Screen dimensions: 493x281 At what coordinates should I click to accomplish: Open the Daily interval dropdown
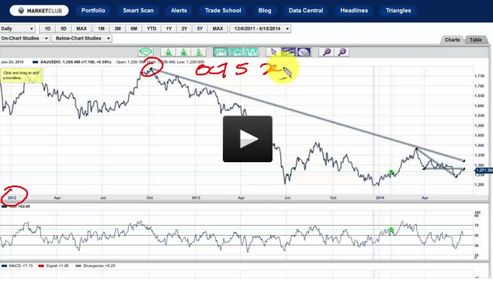pos(17,29)
